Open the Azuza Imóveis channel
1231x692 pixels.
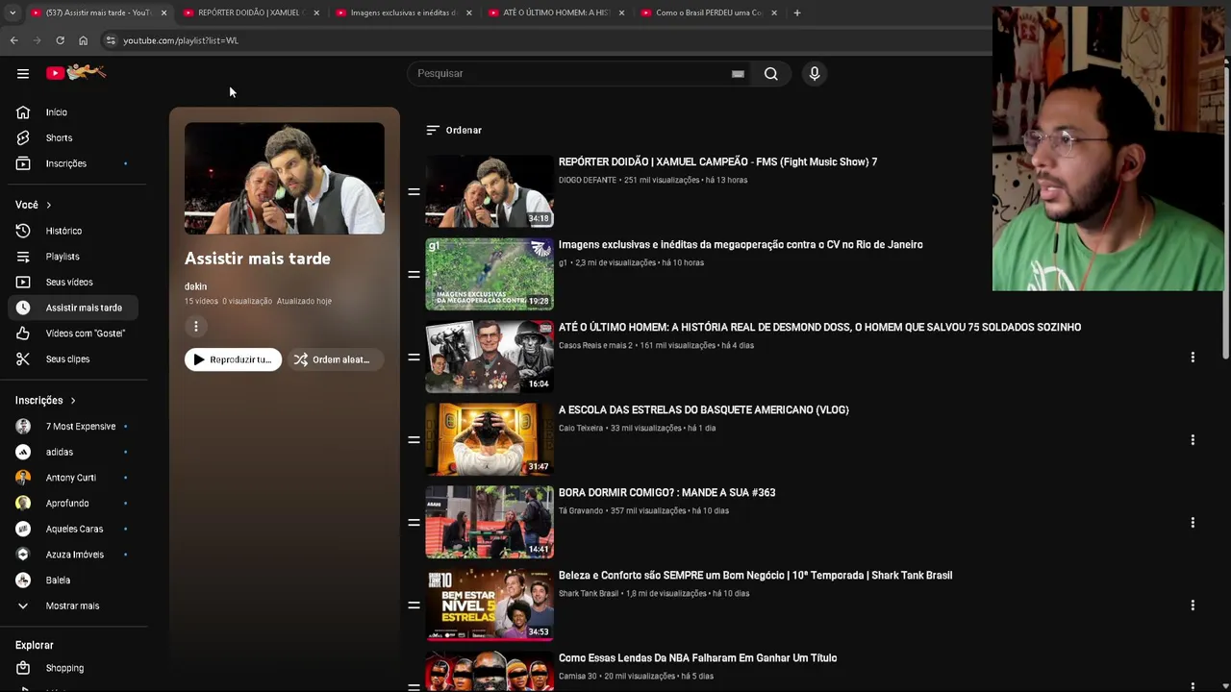click(x=75, y=555)
